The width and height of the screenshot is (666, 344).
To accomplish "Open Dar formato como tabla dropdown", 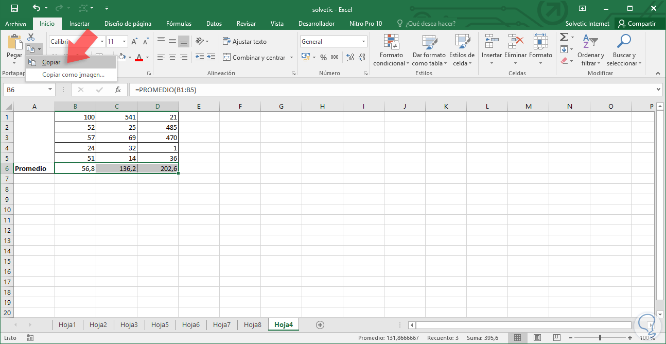I will click(x=429, y=49).
